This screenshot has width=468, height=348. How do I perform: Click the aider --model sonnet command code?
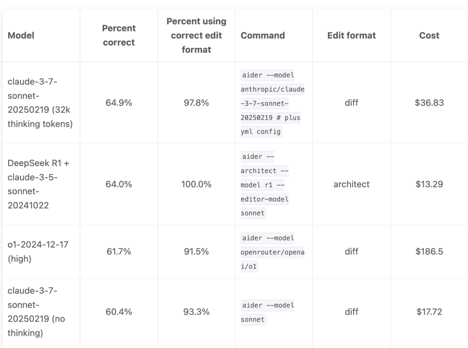(x=267, y=312)
